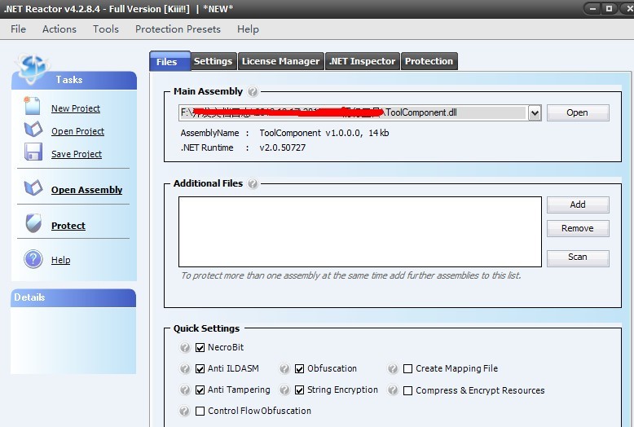The image size is (634, 427).
Task: Click the help icon next to String Encryption
Action: [284, 390]
